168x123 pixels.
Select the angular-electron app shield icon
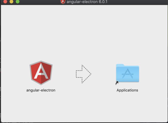coord(41,73)
